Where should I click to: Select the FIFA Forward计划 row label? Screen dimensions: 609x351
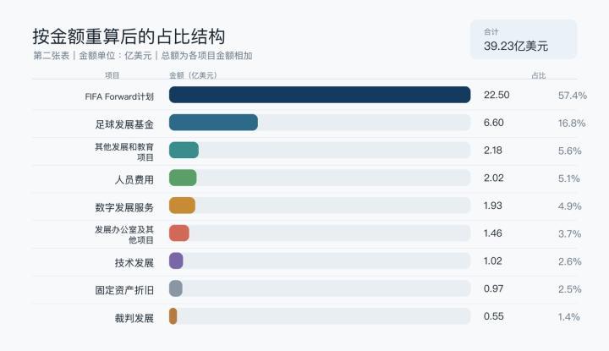coord(119,96)
